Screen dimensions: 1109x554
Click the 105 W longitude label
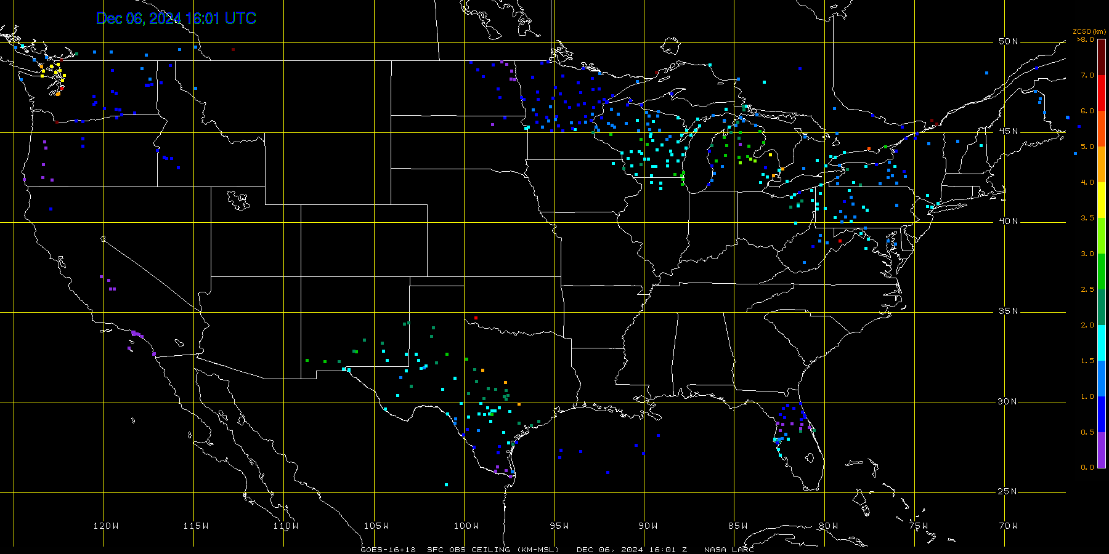376,526
